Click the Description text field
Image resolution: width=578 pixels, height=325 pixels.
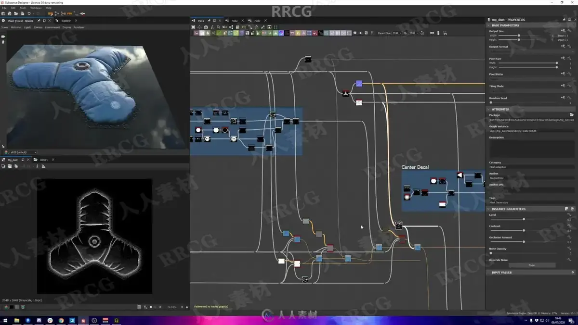pyautogui.click(x=531, y=149)
